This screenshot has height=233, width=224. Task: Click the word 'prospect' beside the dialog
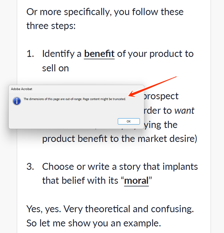click(x=161, y=97)
